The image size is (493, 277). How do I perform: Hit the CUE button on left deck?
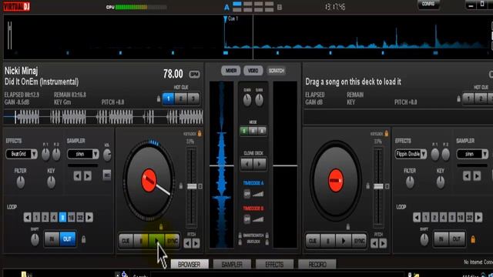126,241
